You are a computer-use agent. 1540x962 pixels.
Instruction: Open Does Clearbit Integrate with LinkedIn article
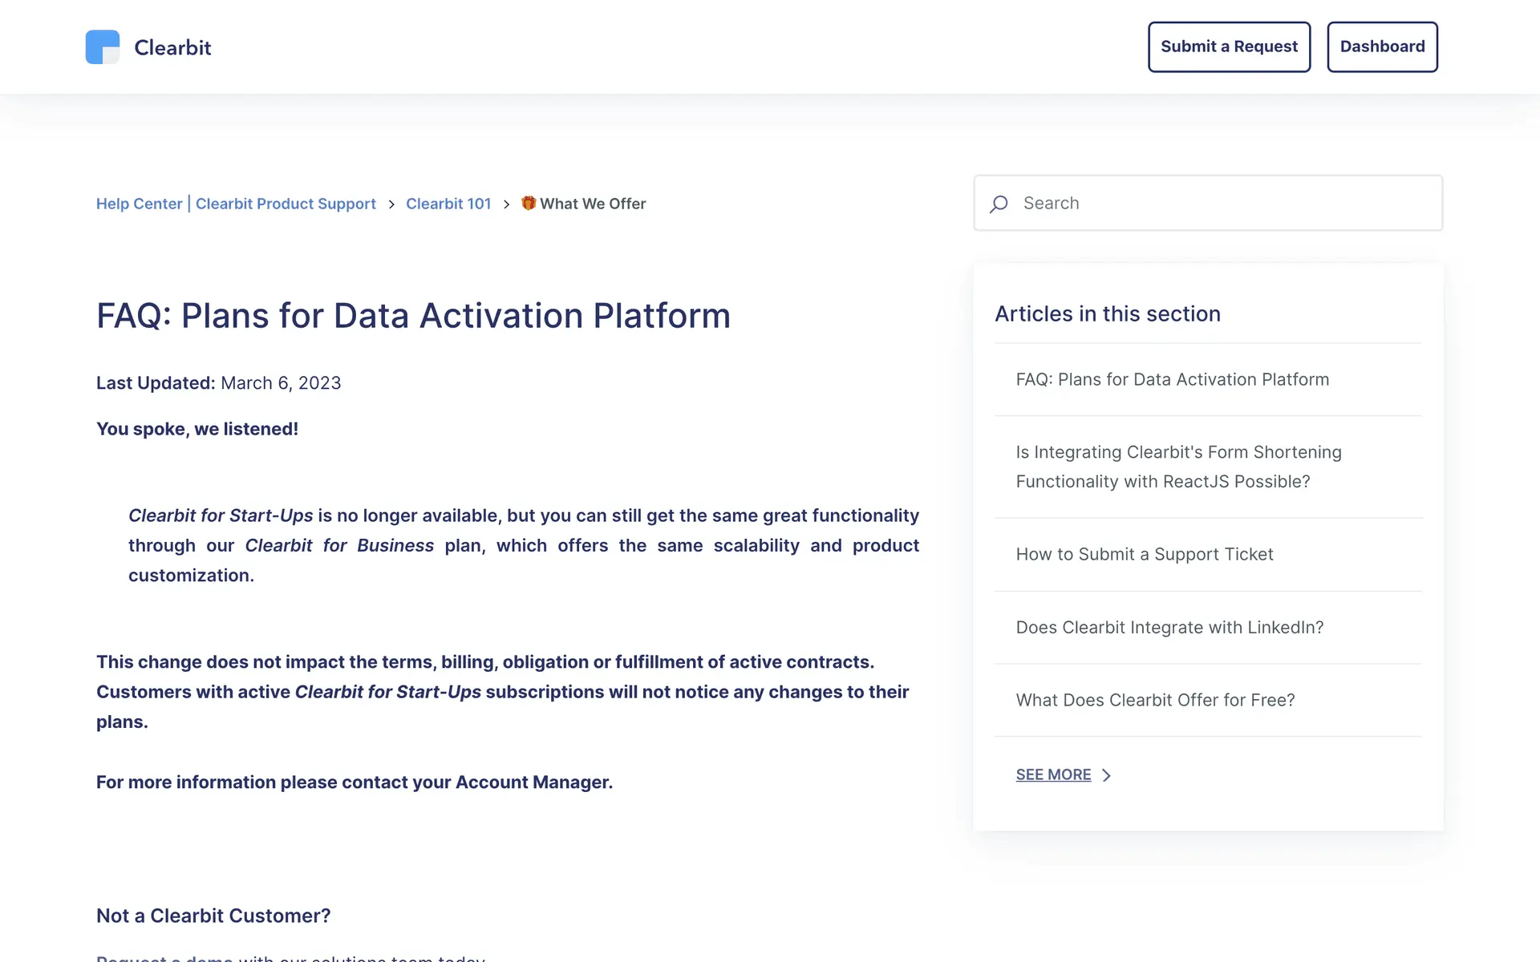[x=1169, y=627]
